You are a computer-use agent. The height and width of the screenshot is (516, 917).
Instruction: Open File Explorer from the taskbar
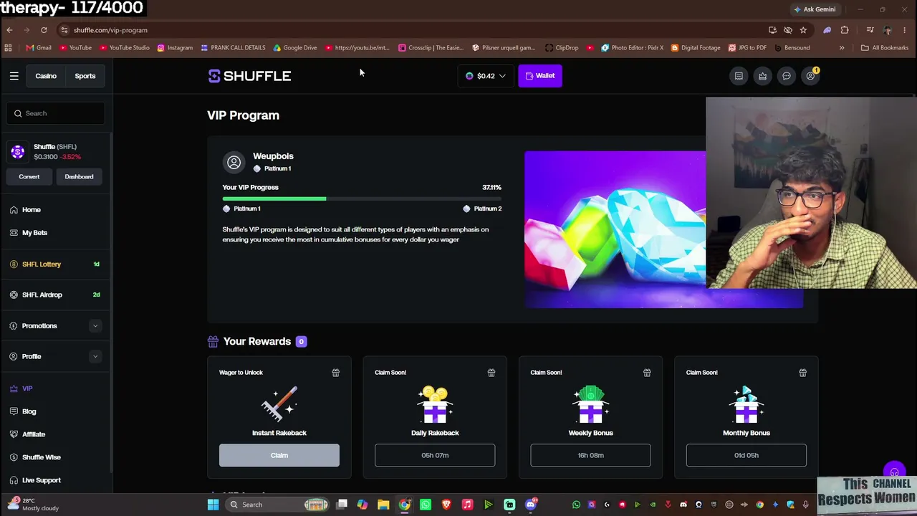pyautogui.click(x=383, y=505)
